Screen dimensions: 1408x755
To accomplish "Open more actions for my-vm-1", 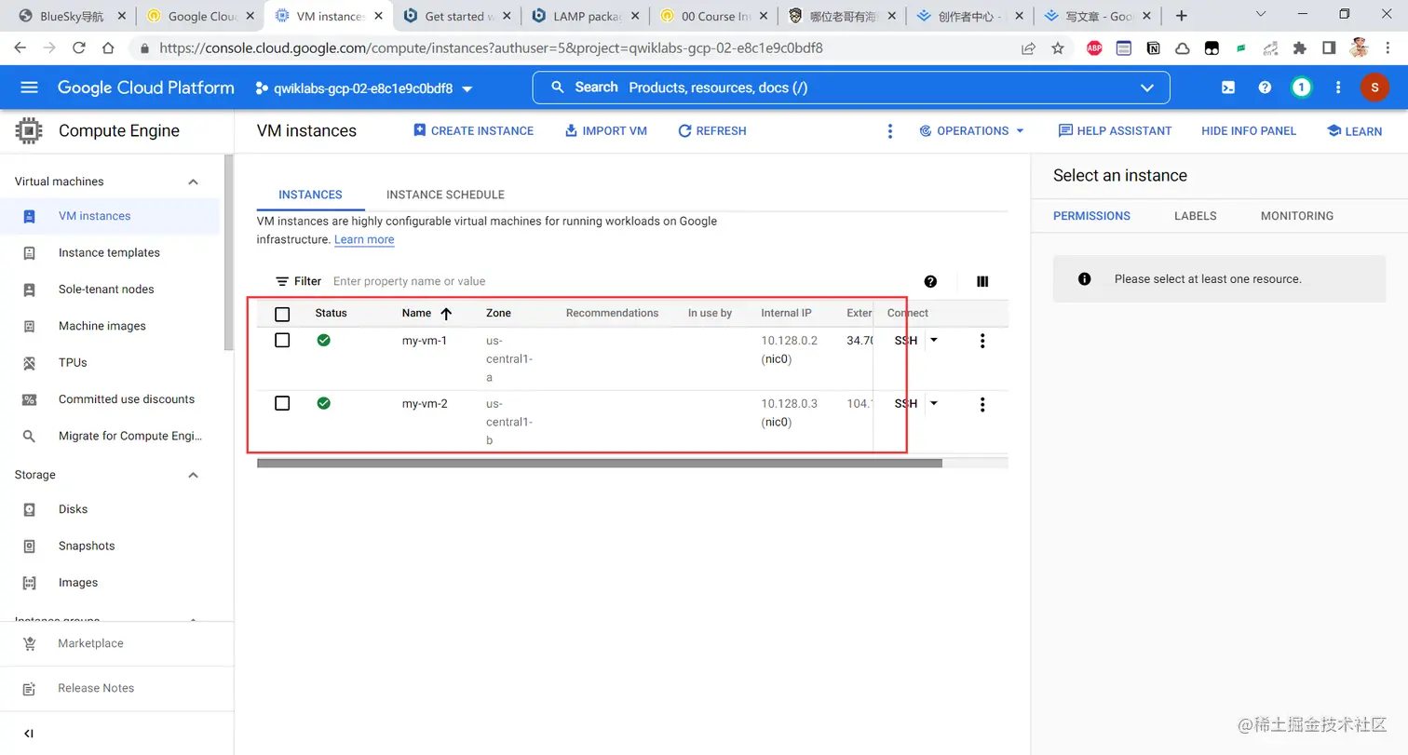I will coord(982,341).
